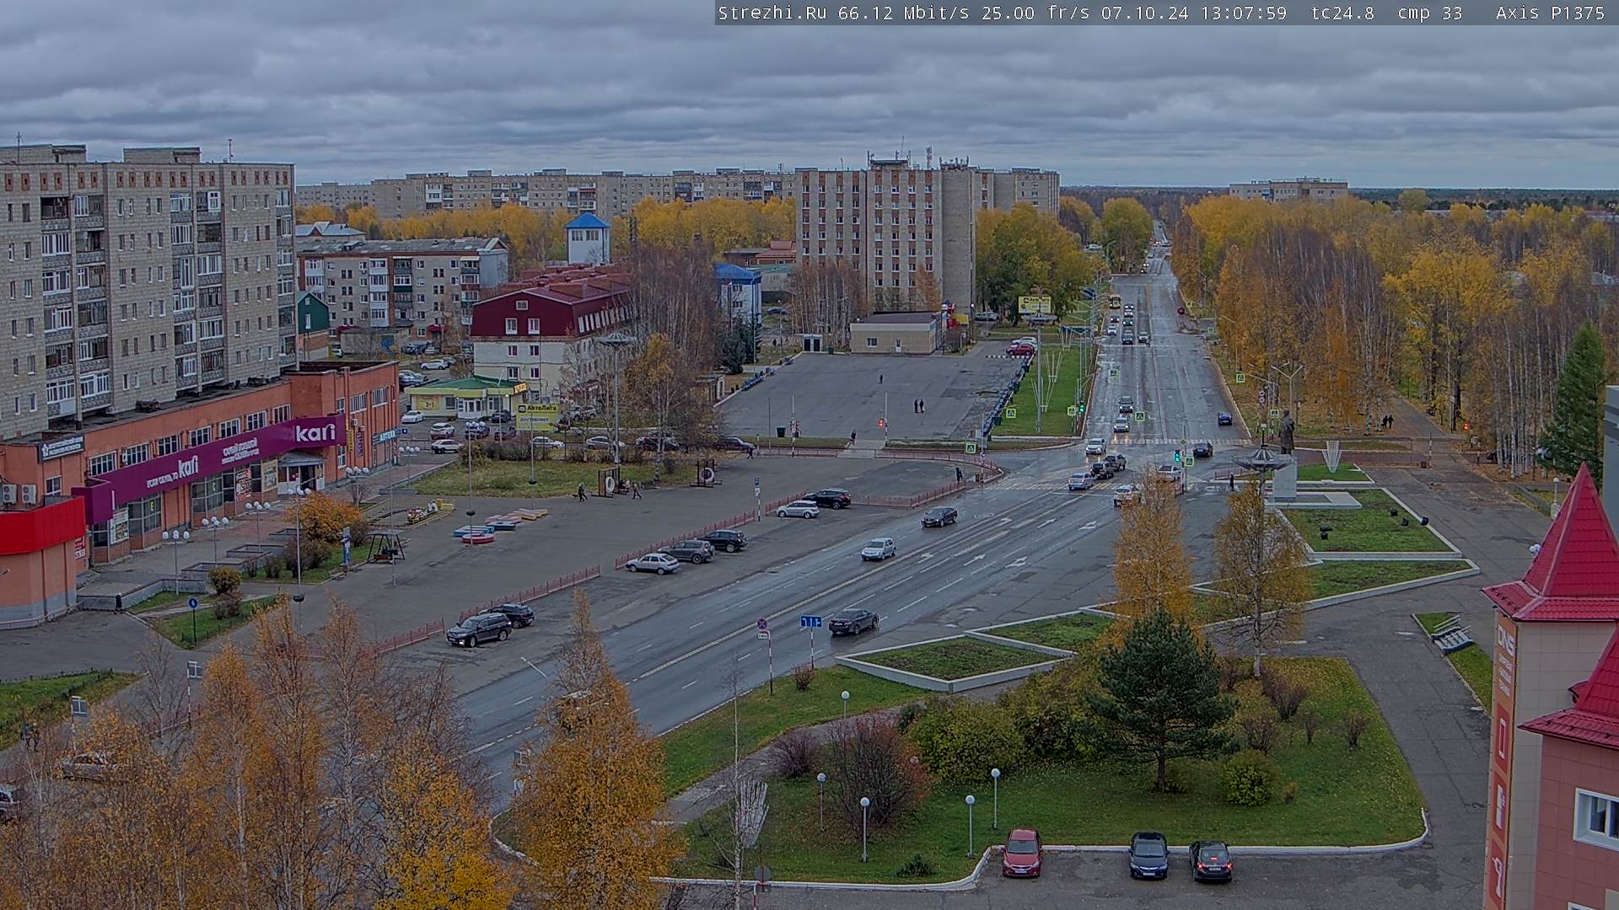
Task: Select the 'Axis P1375' camera model text
Action: [x=1550, y=13]
